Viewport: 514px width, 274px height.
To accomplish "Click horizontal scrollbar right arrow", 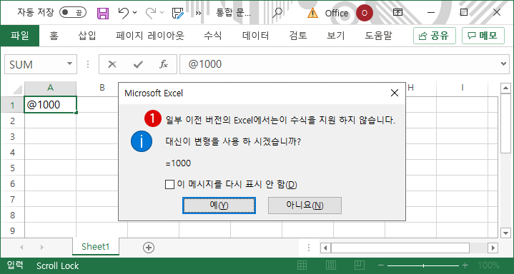I will (x=493, y=248).
